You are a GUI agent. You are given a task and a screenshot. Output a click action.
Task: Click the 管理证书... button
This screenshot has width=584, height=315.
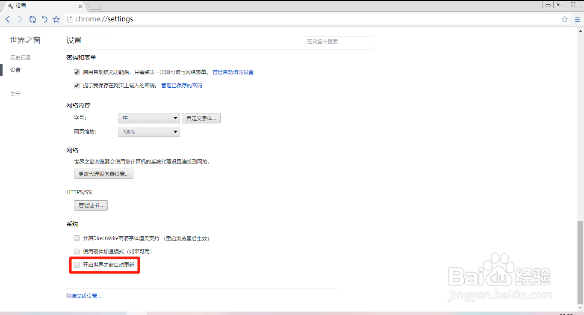(x=91, y=205)
